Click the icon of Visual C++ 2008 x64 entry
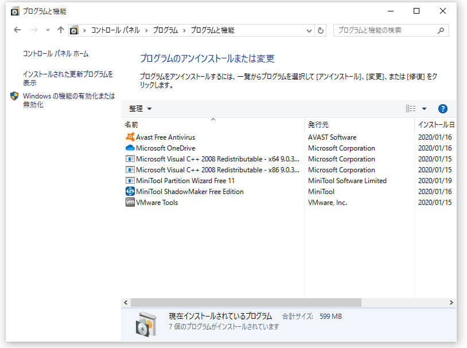The width and height of the screenshot is (467, 348). [130, 159]
